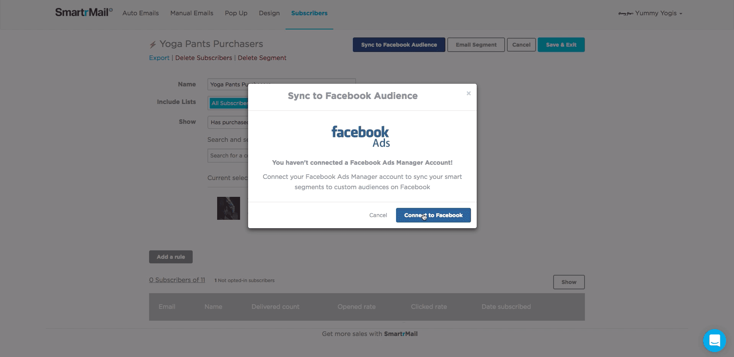Viewport: 734px width, 357px height.
Task: Open the chat support bubble
Action: [x=714, y=340]
